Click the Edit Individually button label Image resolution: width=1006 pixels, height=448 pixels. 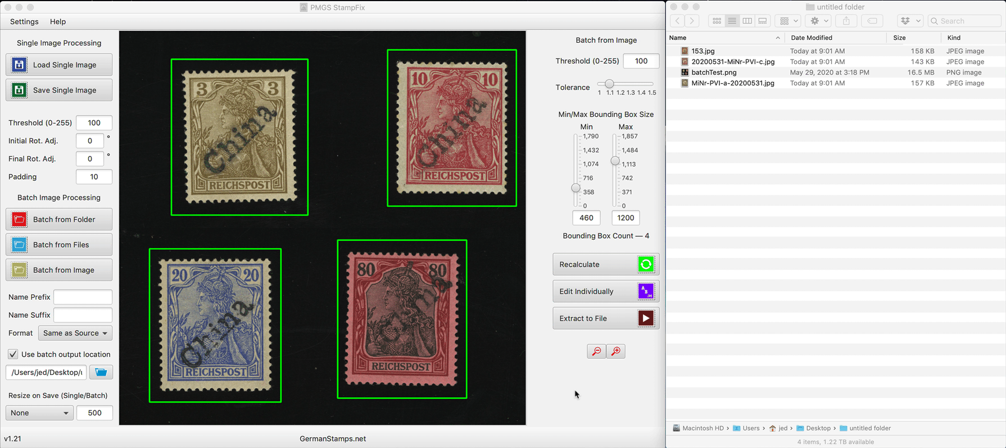(x=586, y=291)
